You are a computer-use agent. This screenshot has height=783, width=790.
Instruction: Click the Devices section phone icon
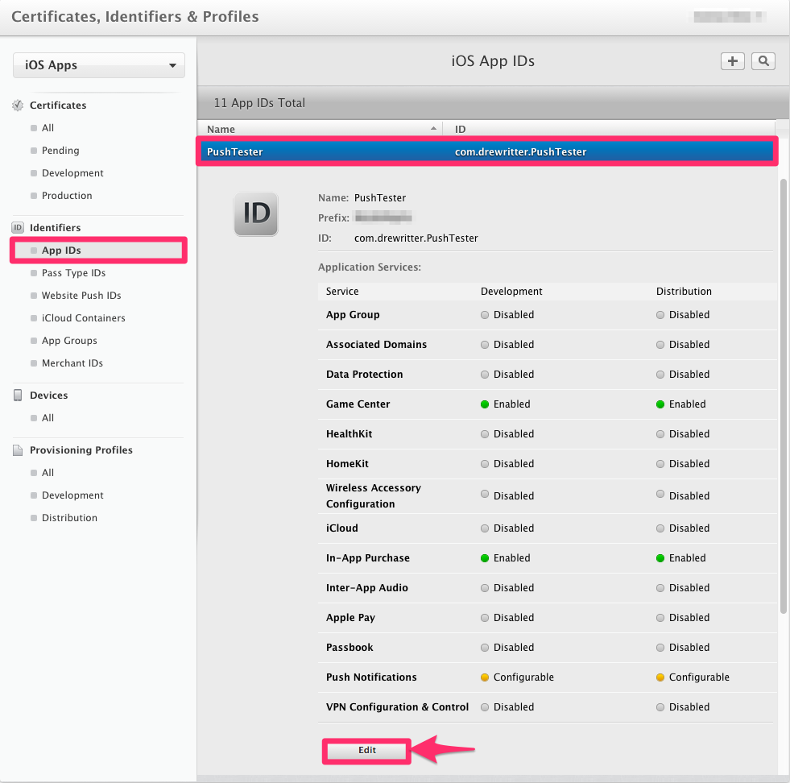(x=18, y=396)
